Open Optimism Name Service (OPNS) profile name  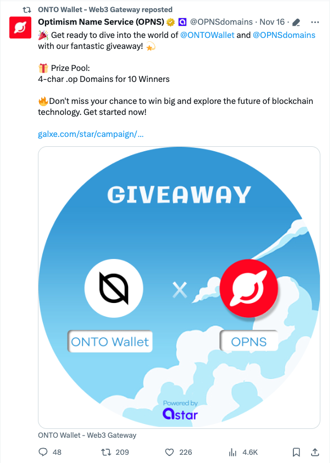(x=101, y=22)
